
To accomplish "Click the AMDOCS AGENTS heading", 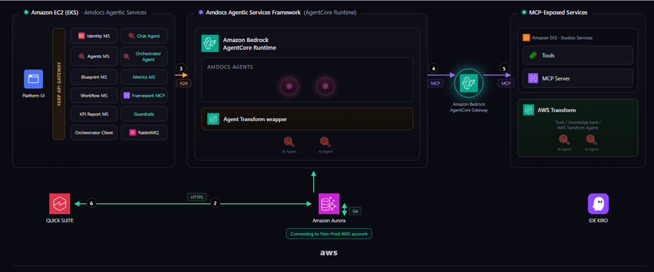I will [x=230, y=67].
